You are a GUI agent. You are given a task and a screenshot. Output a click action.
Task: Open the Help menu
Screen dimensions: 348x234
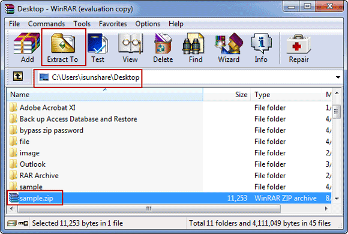coord(176,24)
